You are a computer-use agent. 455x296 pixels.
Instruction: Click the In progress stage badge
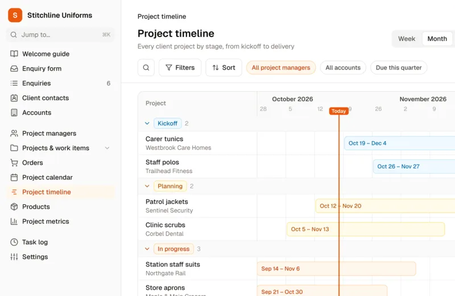pyautogui.click(x=173, y=249)
